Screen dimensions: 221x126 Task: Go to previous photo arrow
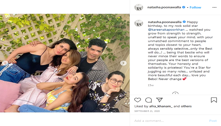[5, 63]
